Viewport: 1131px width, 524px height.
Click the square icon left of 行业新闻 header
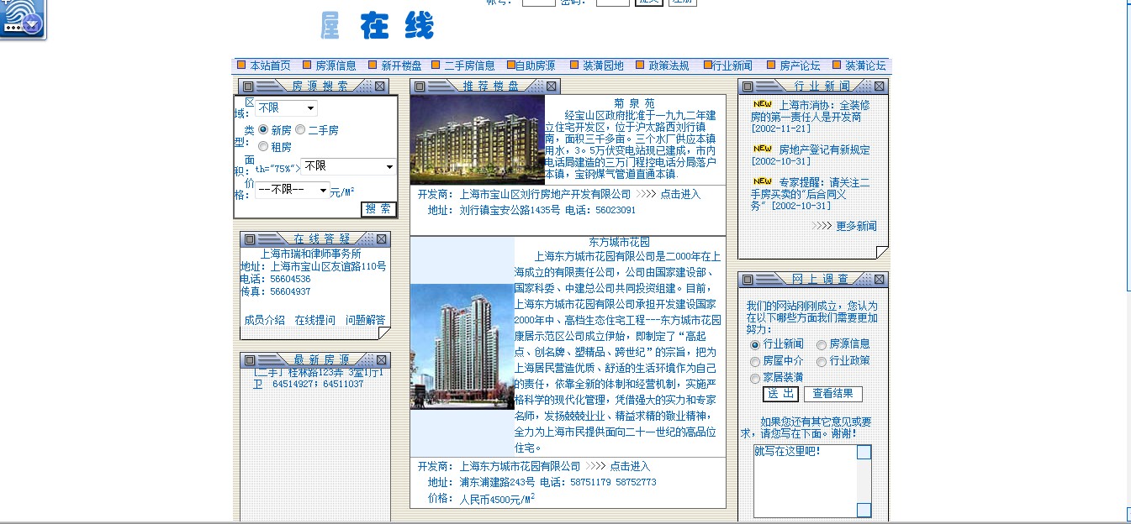[x=748, y=86]
